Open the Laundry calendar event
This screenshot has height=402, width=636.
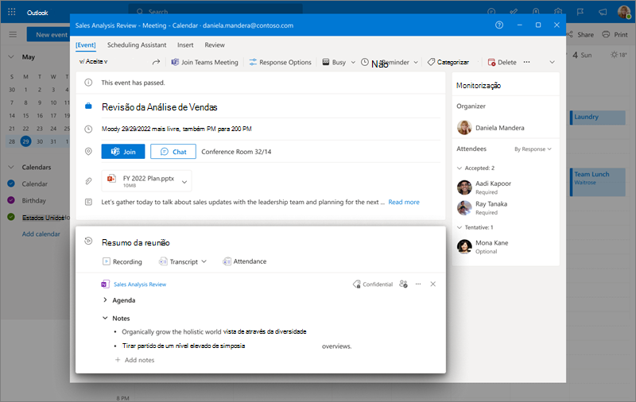pos(598,118)
